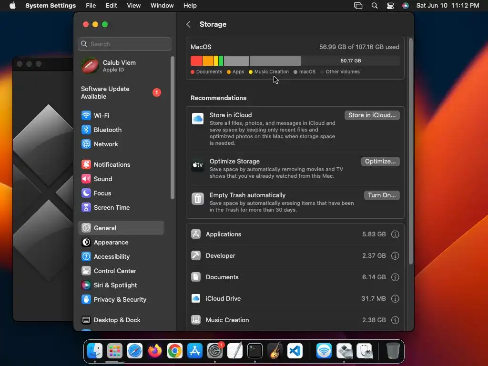Viewport: 488px width, 366px height.
Task: Open the Help menu
Action: (x=190, y=6)
